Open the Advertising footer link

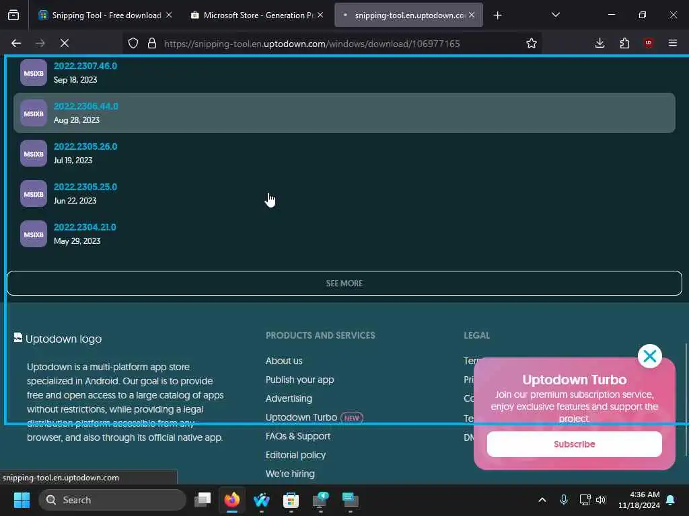(289, 398)
